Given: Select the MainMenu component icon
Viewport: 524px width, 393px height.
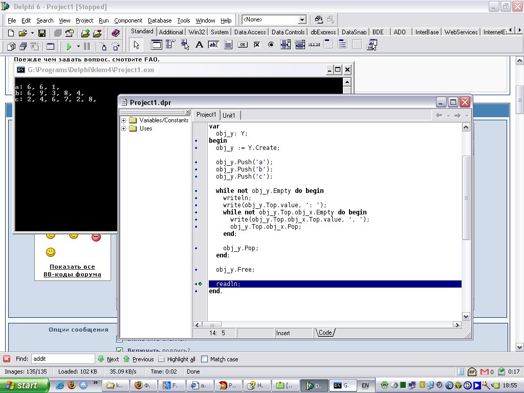Looking at the screenshot, I should pos(171,45).
